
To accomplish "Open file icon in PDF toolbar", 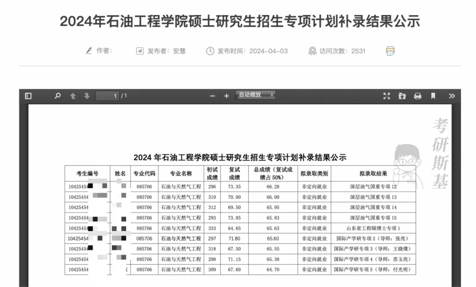I will click(402, 96).
